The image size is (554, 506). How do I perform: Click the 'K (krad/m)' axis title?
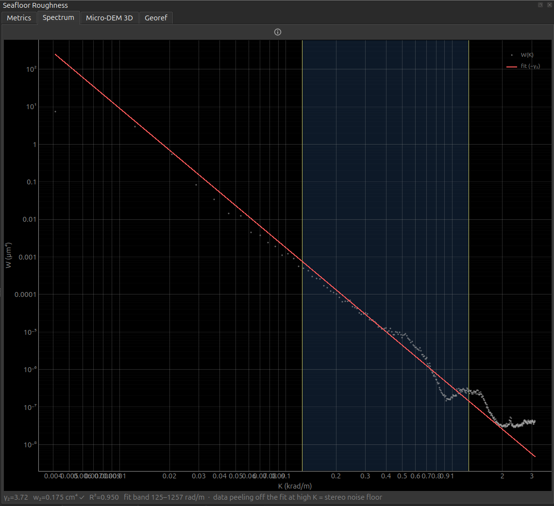[x=295, y=486]
